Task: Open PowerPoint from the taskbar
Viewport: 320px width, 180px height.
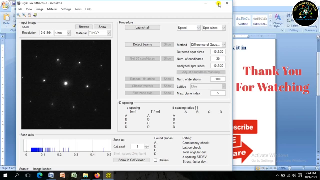Action: tap(62, 175)
